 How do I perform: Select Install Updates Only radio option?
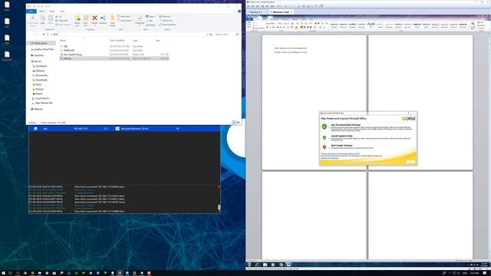329,138
